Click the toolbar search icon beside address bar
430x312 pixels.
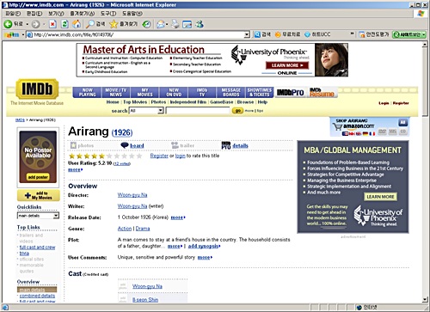[x=257, y=34]
